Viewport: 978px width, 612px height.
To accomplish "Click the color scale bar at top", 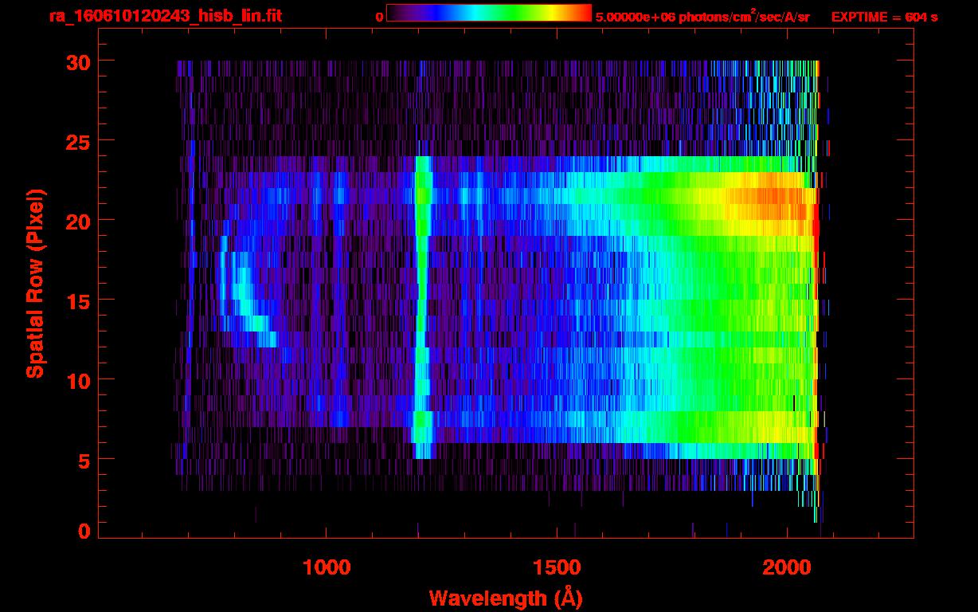I will click(488, 14).
